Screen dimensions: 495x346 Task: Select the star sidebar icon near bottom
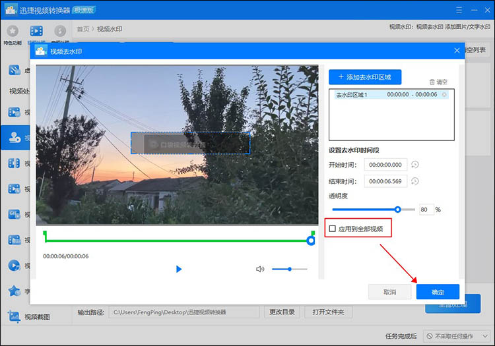pos(15,291)
